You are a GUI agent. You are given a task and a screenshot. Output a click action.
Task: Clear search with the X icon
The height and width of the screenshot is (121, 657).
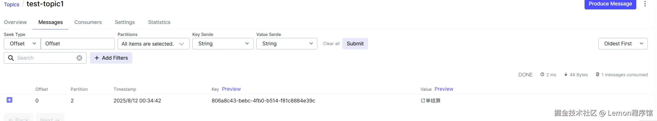(79, 58)
